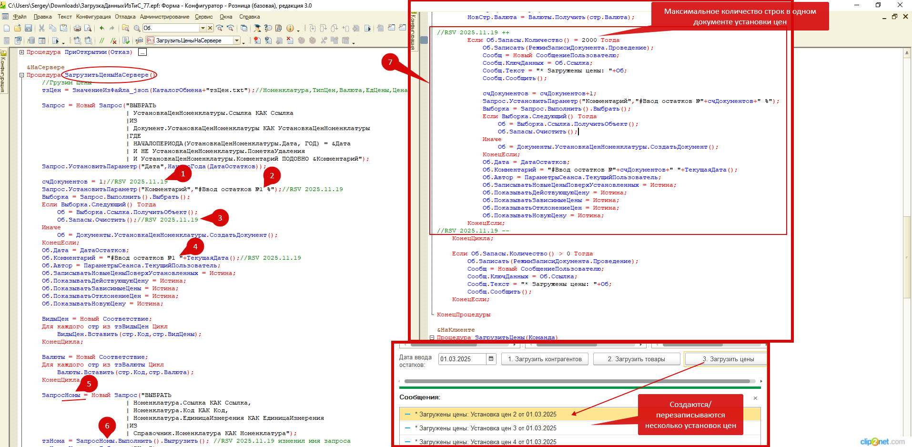This screenshot has width=912, height=447.
Task: Close the Сообщения messages panel
Action: [755, 398]
